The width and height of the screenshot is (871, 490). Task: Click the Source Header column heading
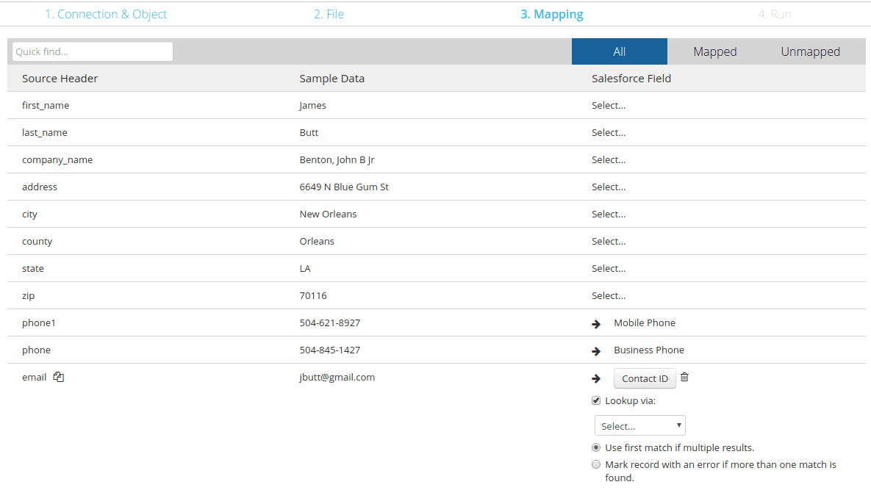[x=60, y=79]
